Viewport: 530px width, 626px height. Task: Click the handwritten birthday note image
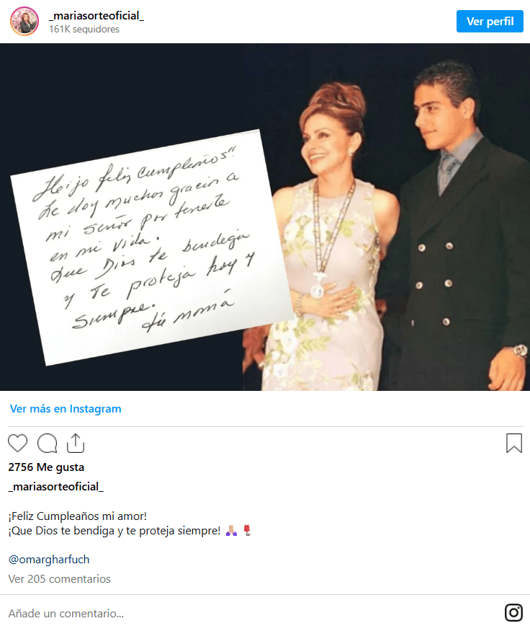153,247
